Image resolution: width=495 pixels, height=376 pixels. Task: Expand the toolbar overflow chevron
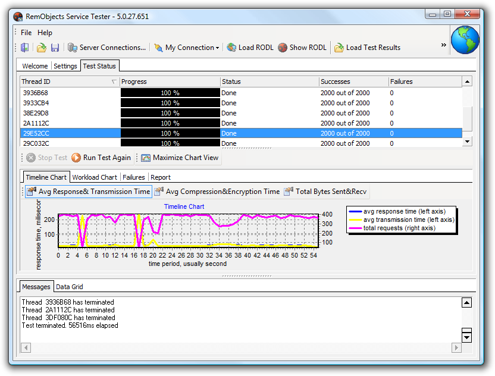pos(444,45)
